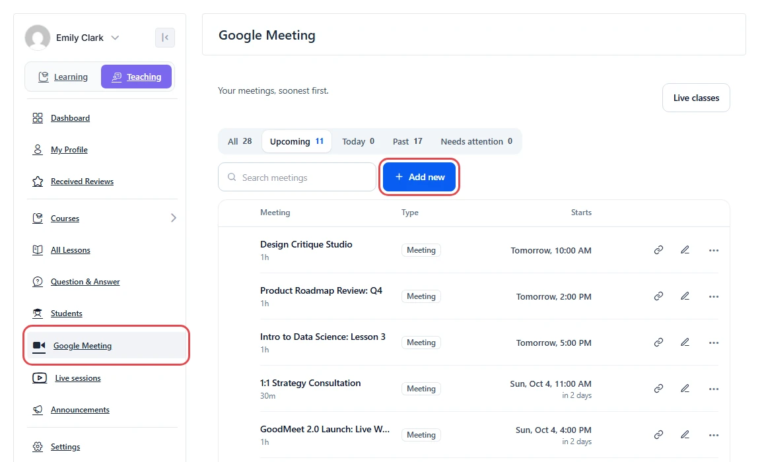Click Meeting type badge for Design Critique Studio

pos(421,250)
